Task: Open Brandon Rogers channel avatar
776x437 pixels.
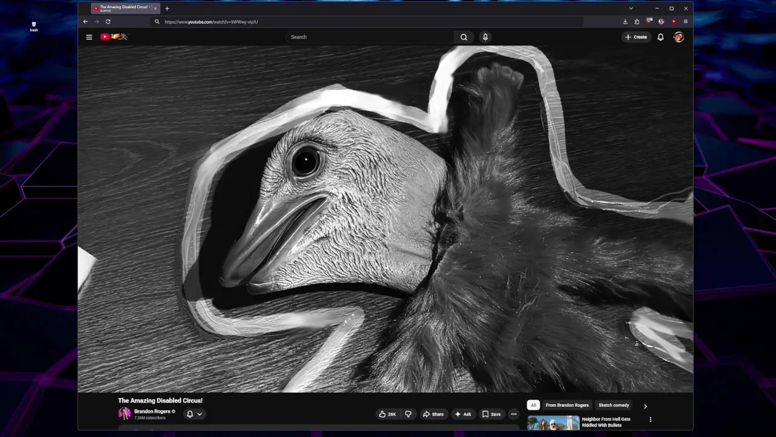Action: point(124,414)
